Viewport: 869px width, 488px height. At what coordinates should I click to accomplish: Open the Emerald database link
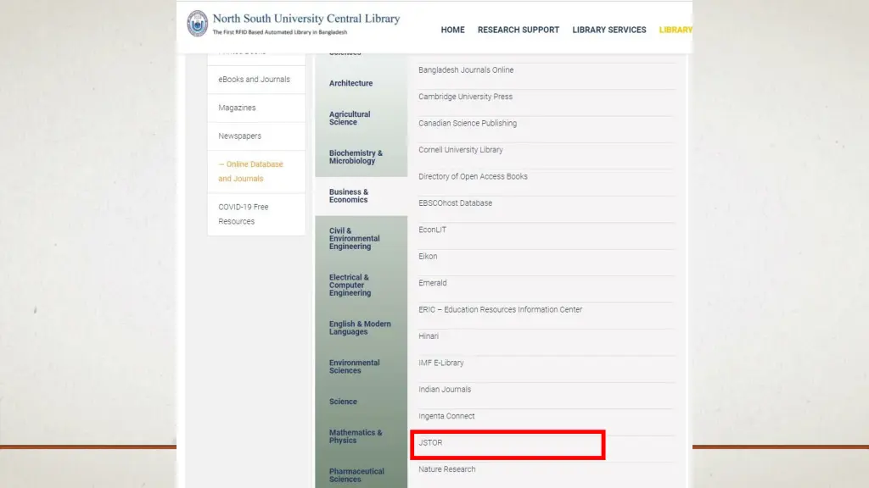tap(432, 283)
